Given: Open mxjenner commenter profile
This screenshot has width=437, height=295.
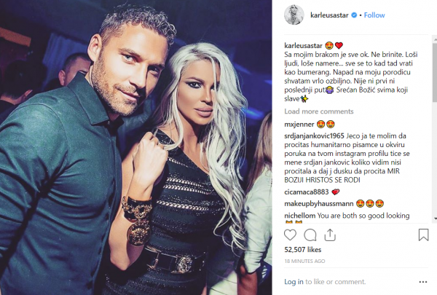Looking at the screenshot, I should click(299, 124).
